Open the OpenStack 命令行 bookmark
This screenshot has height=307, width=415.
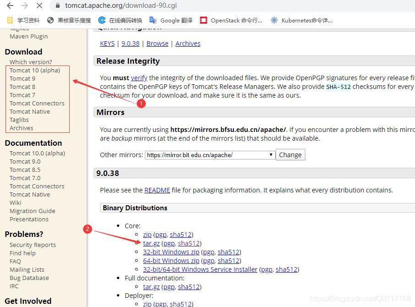[x=231, y=20]
